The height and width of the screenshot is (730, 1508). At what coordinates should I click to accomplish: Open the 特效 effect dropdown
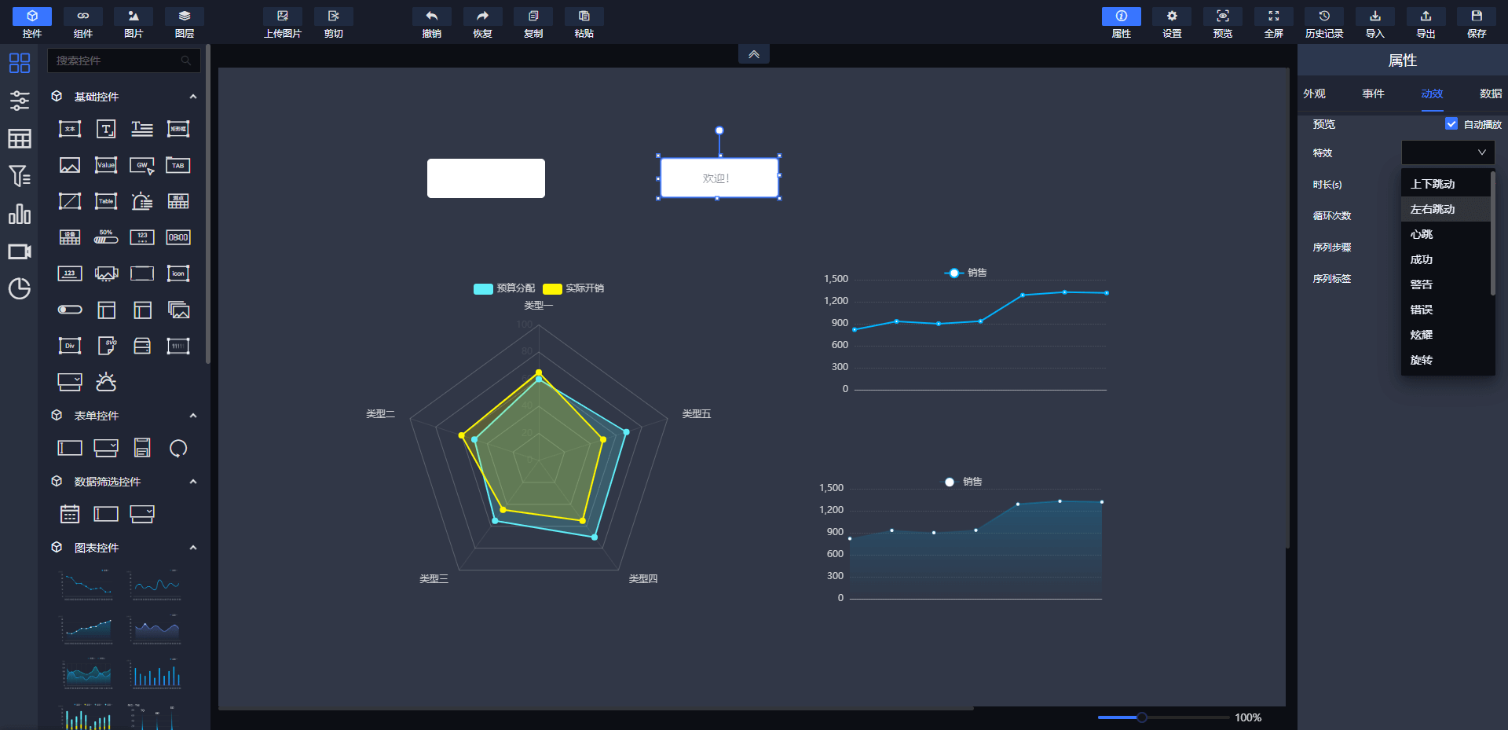point(1448,152)
